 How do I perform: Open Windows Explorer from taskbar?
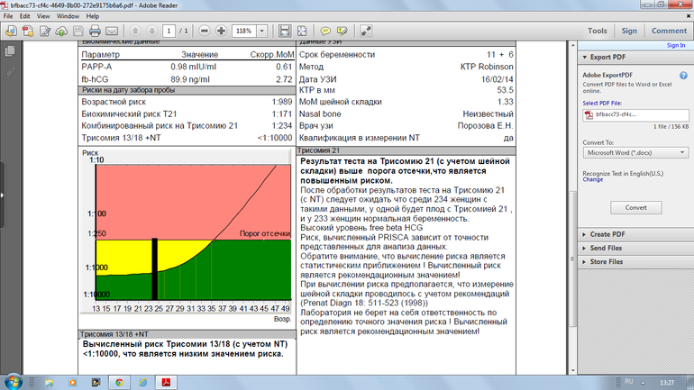(49, 383)
